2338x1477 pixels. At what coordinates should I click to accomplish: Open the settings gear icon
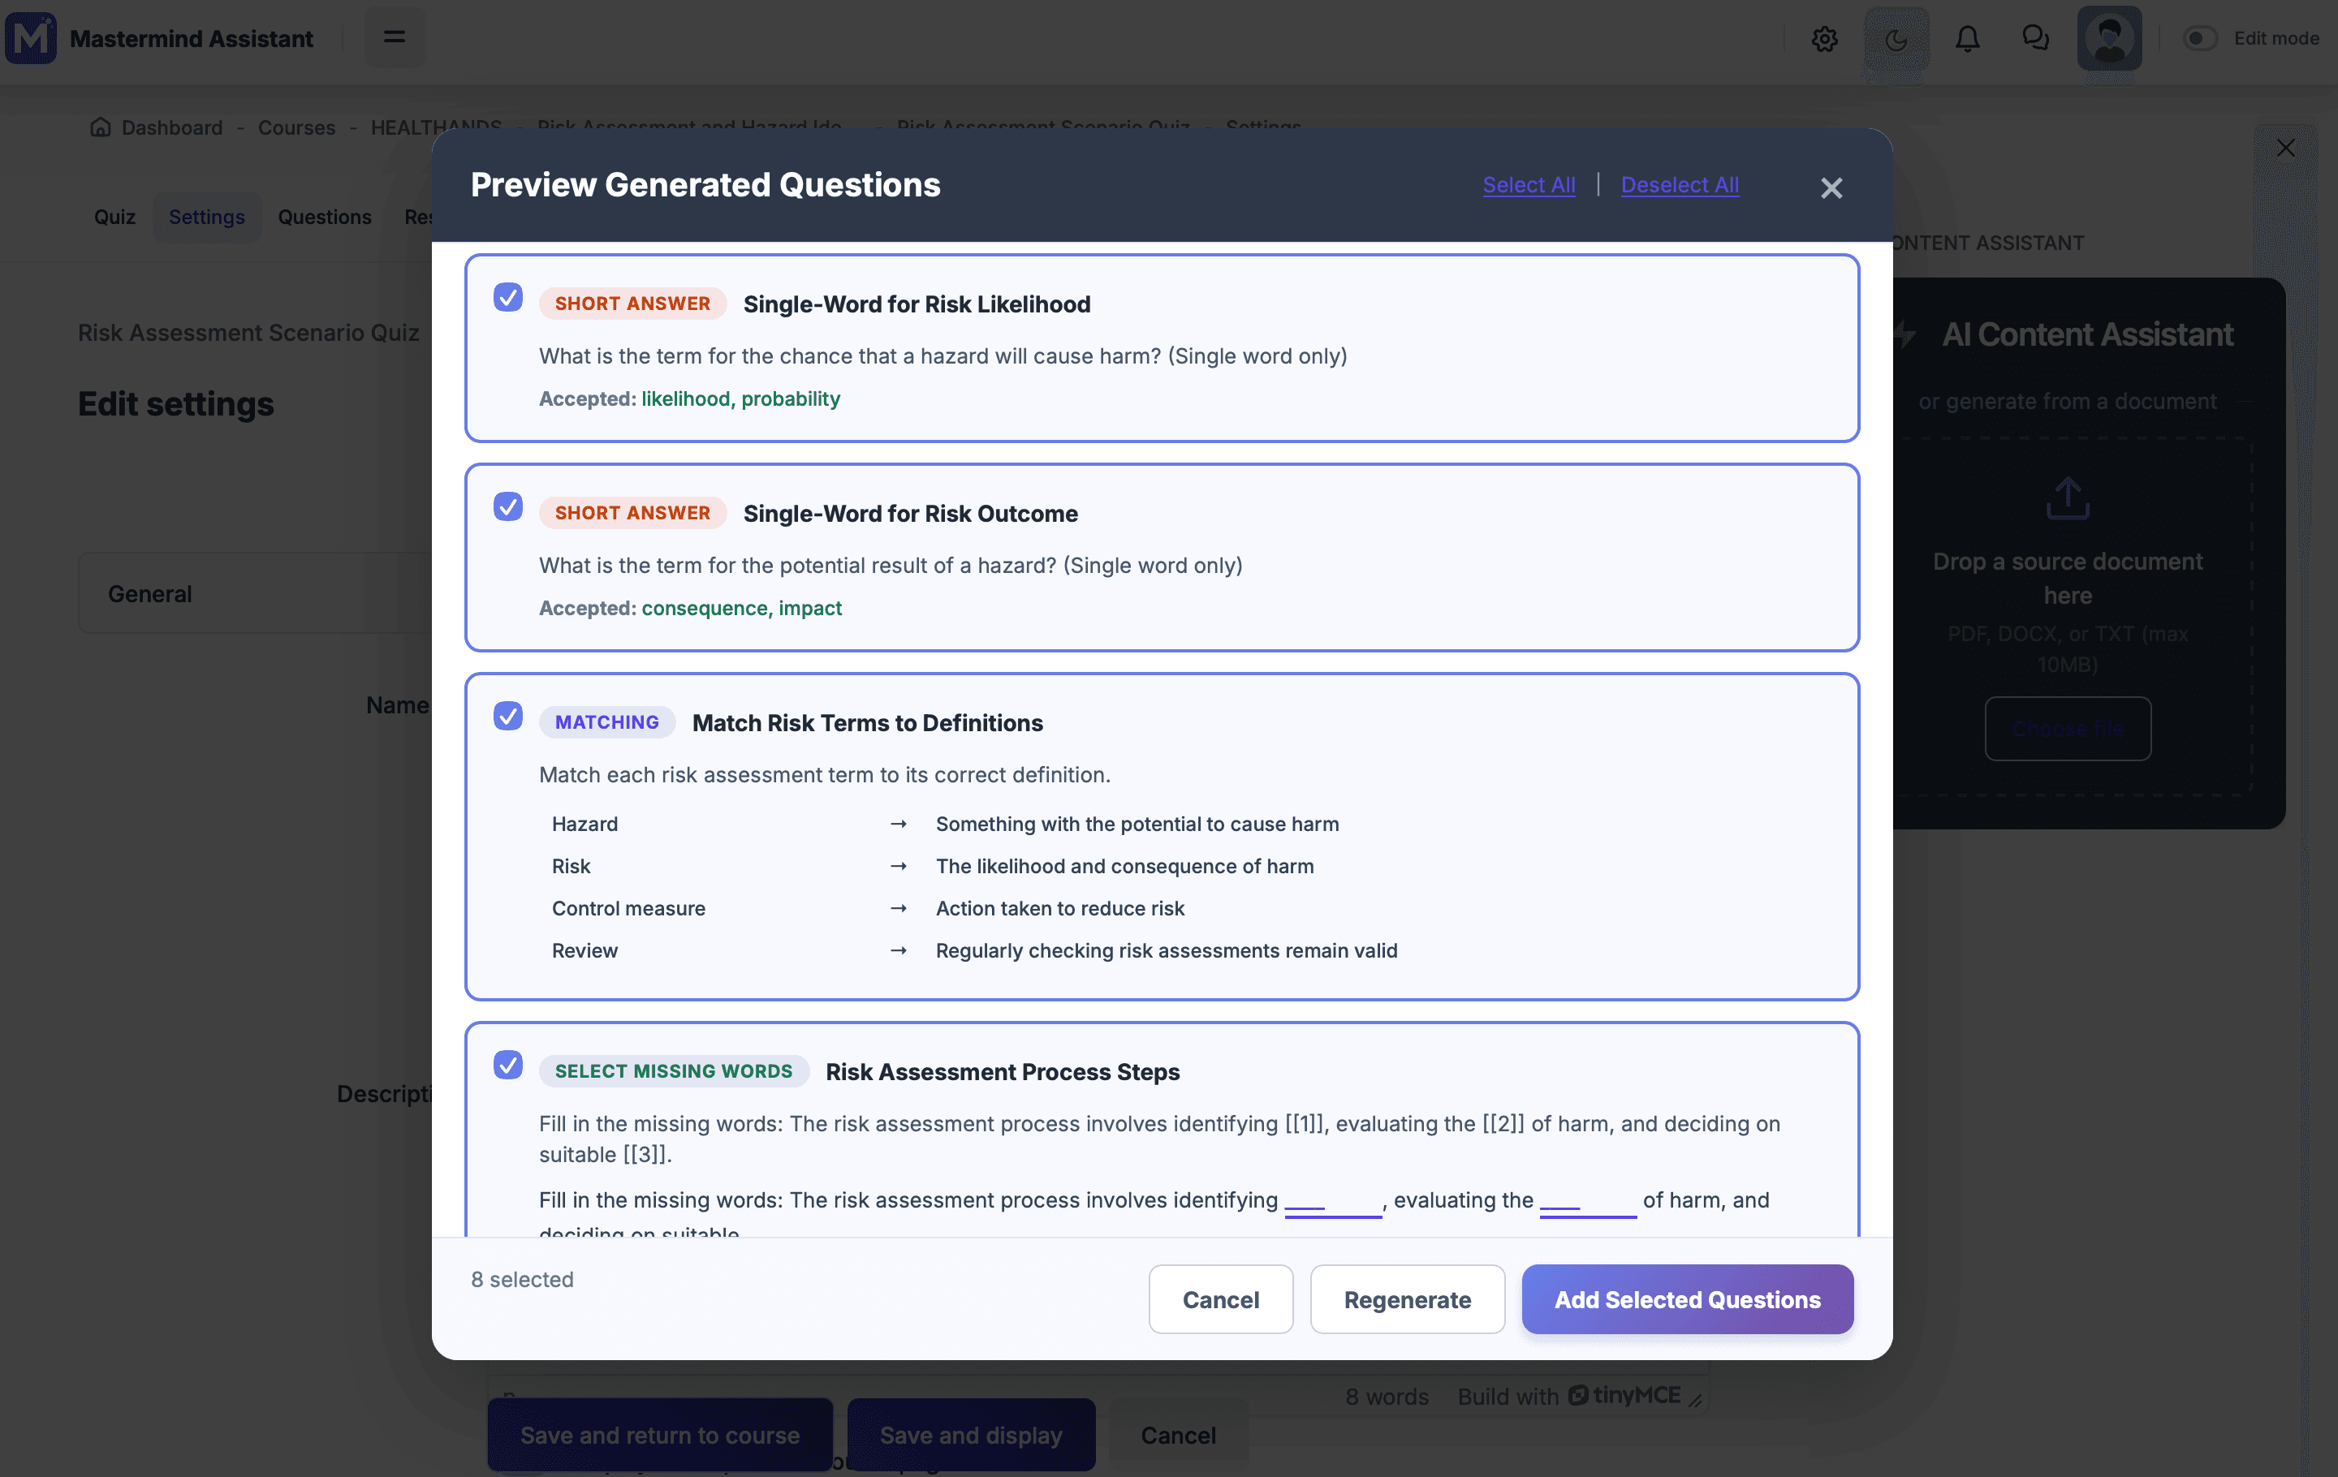pyautogui.click(x=1824, y=39)
